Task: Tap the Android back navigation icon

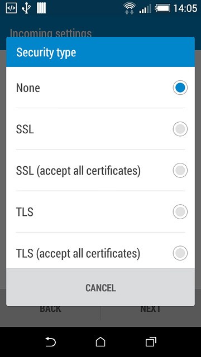Action: coord(50,342)
